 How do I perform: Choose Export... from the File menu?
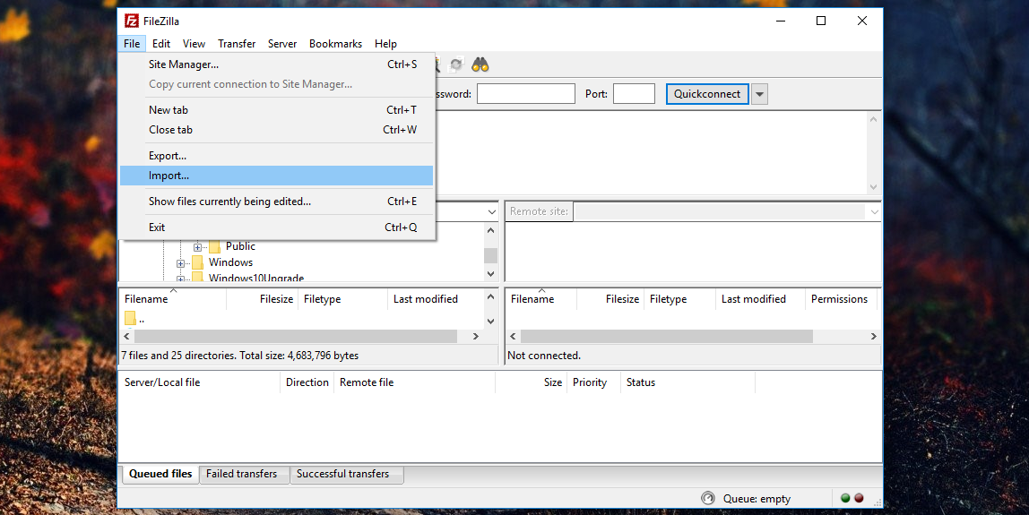[276, 156]
